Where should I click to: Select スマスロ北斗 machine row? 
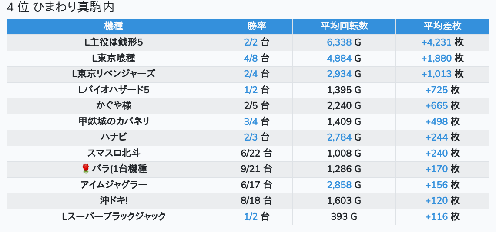114,153
